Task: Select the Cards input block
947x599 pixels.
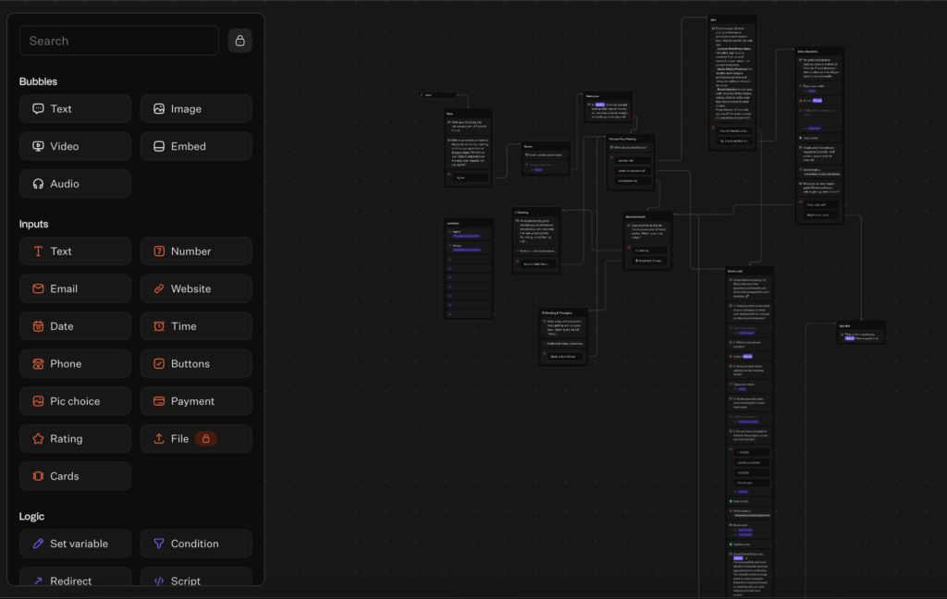Action: (x=75, y=476)
